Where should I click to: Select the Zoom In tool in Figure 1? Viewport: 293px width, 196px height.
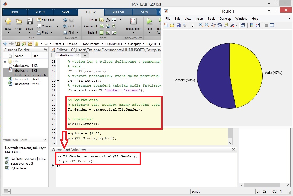(201, 25)
